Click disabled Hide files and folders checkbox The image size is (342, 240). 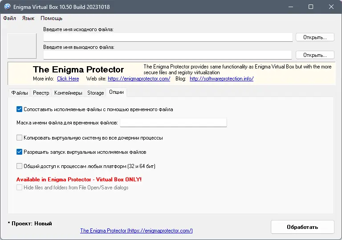[x=19, y=187]
